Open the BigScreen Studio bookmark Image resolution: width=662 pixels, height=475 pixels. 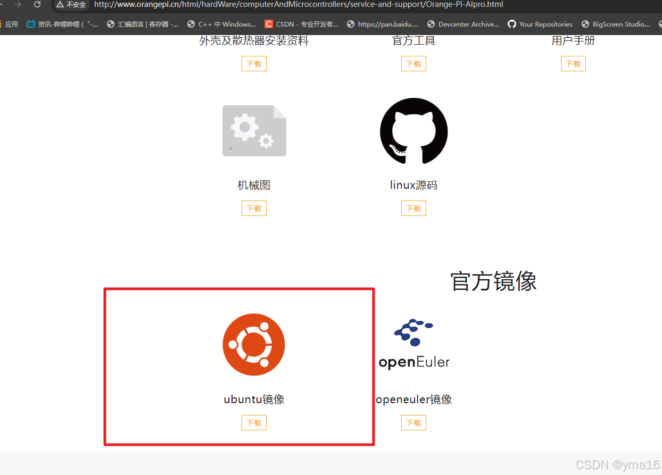[x=616, y=24]
